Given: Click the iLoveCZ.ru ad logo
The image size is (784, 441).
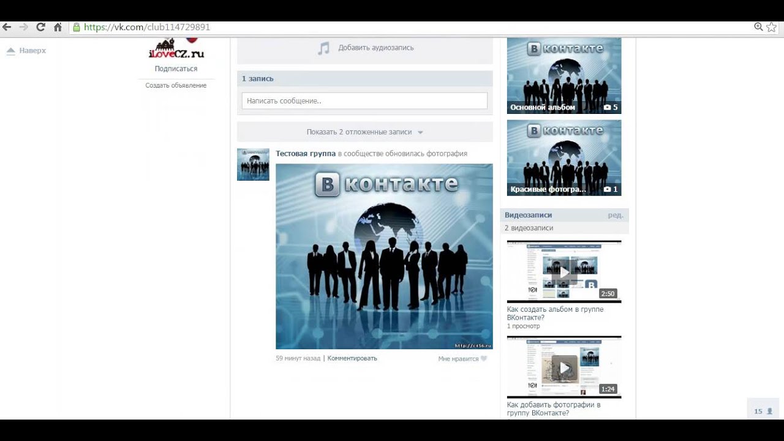Looking at the screenshot, I should click(x=176, y=48).
